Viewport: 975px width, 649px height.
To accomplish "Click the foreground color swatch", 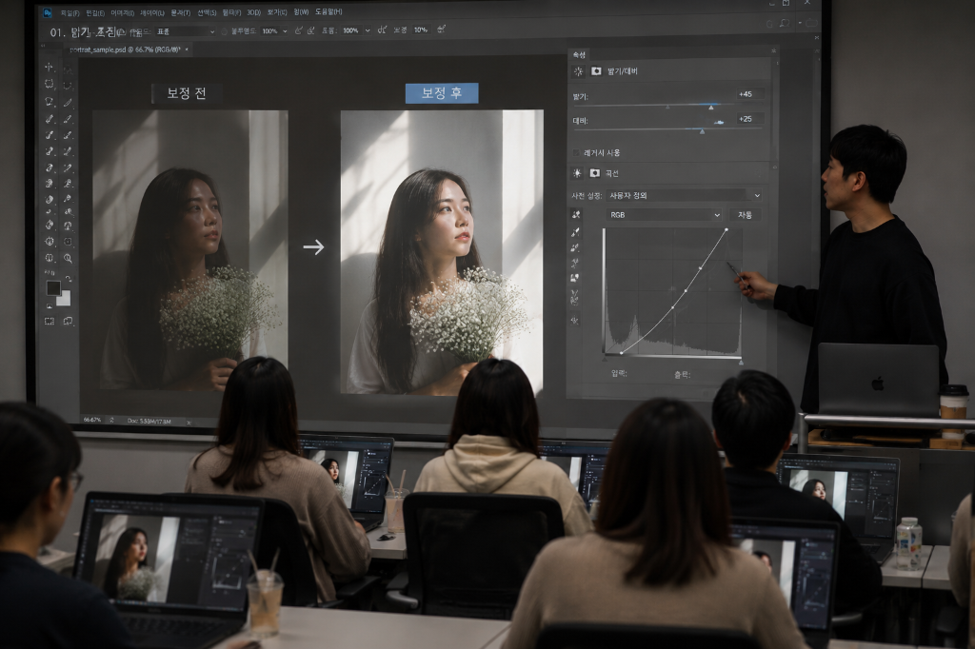I will (x=53, y=287).
